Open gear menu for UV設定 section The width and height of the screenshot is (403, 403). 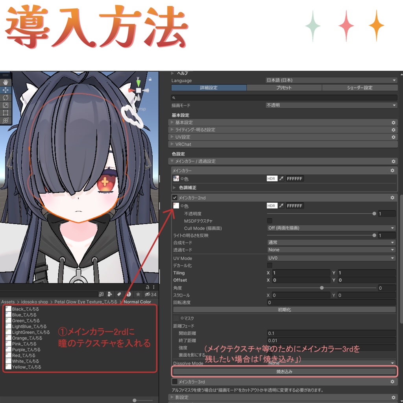pyautogui.click(x=393, y=137)
